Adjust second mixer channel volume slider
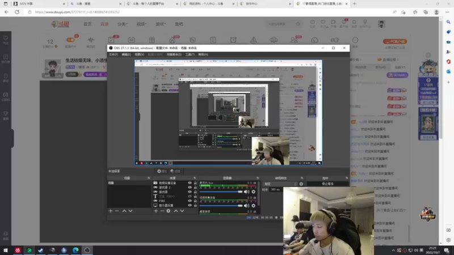Screen dimensions: 454x255 221,206
